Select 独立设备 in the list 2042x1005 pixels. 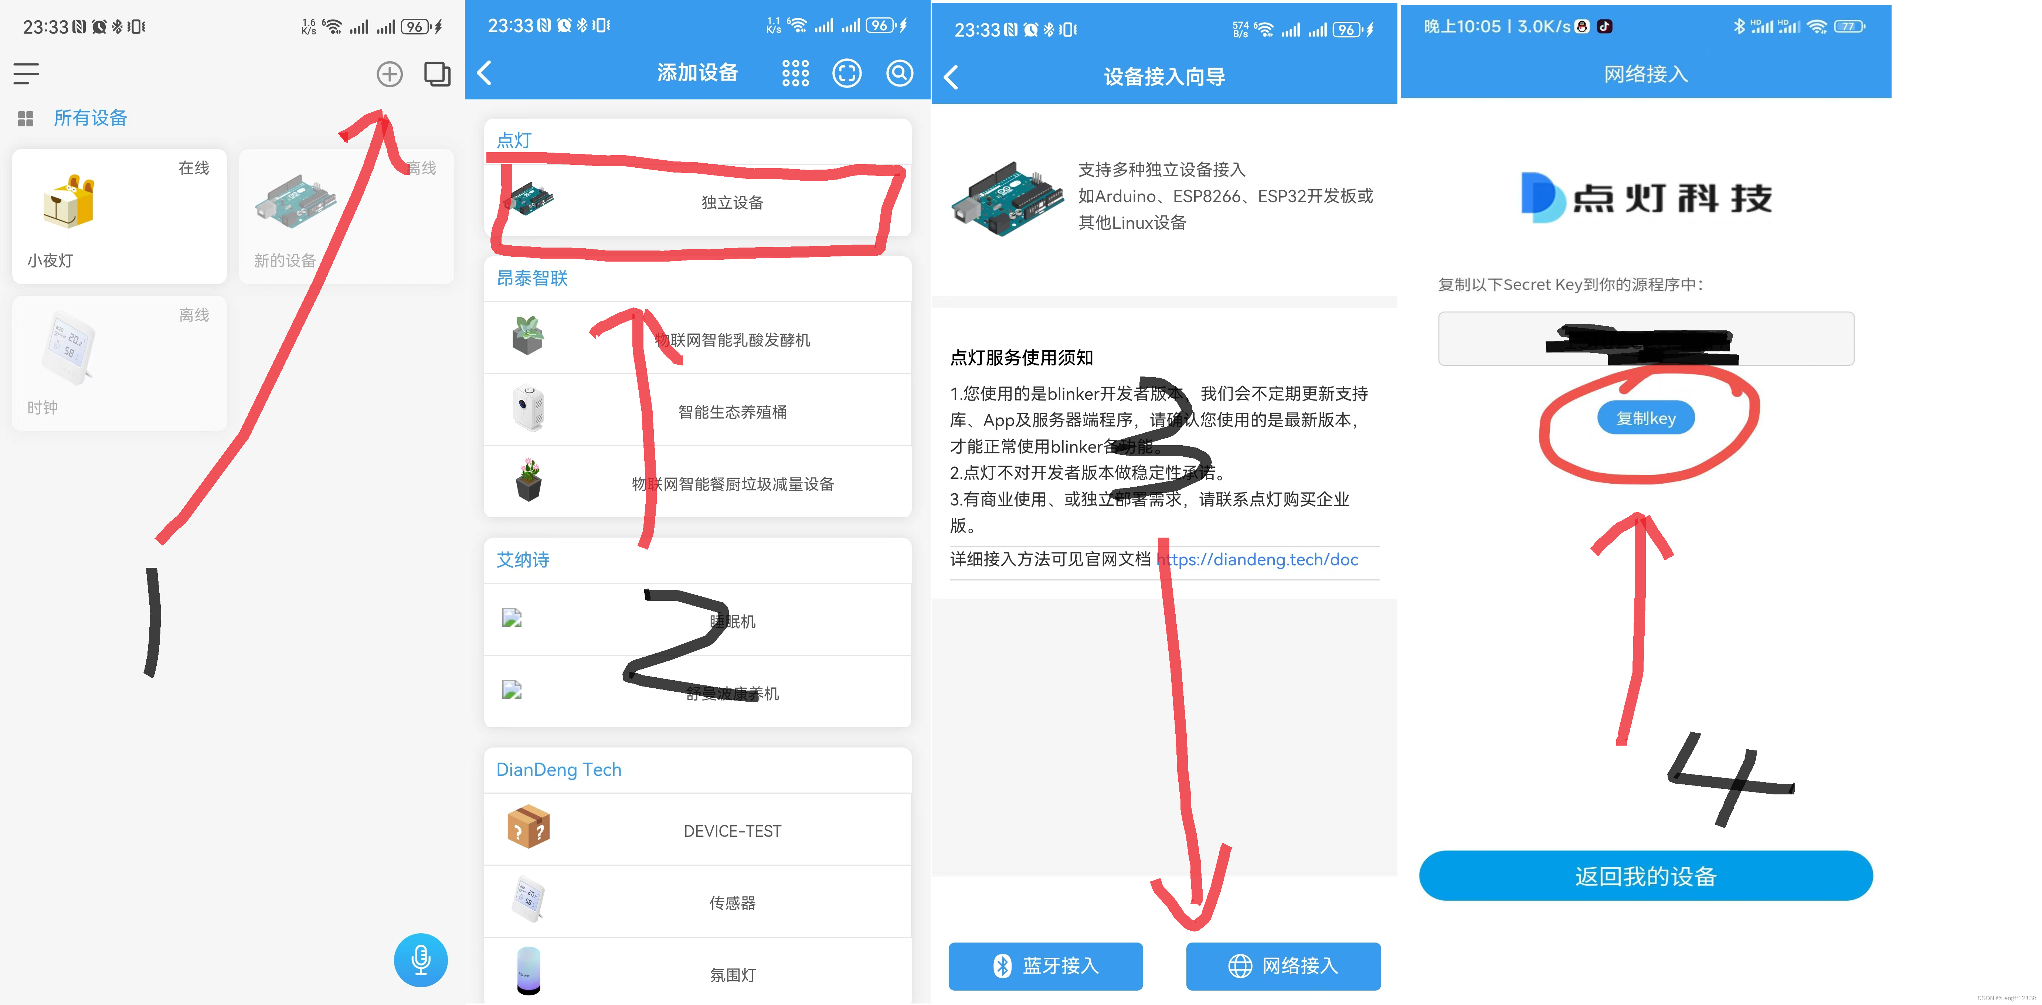[697, 200]
